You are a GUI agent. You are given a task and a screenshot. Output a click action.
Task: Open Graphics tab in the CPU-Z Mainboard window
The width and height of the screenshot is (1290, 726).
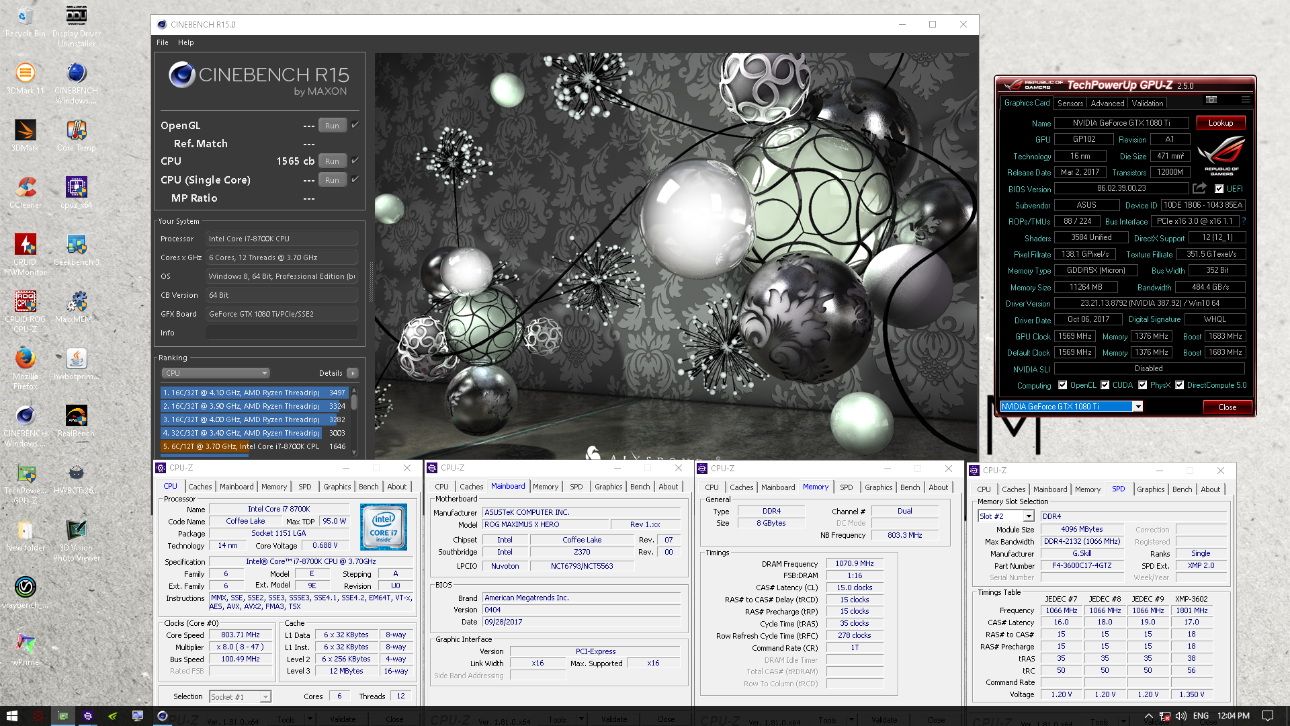tap(609, 487)
